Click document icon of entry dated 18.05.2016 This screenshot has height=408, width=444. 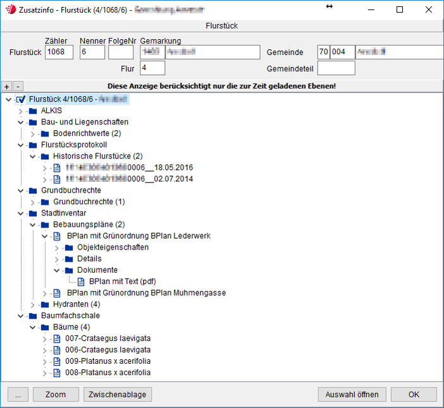click(x=57, y=167)
